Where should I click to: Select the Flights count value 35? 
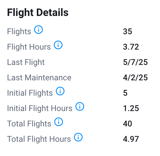128,31
